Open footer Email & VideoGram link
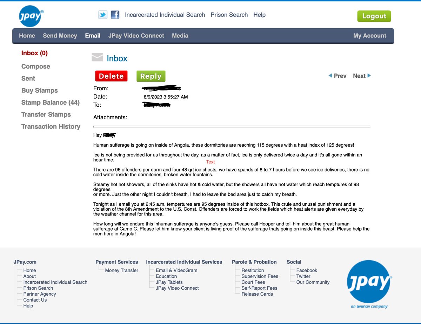Screen dimensions: 421x324 coord(176,270)
